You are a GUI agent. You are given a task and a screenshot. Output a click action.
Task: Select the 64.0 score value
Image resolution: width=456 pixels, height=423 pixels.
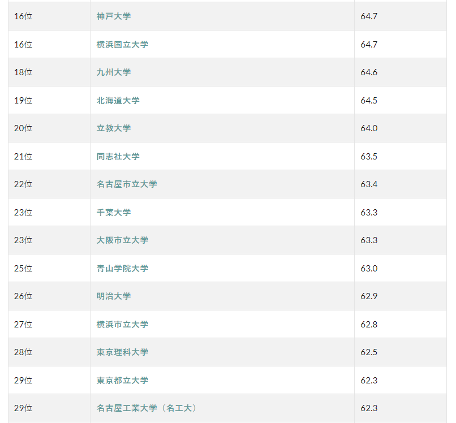369,128
